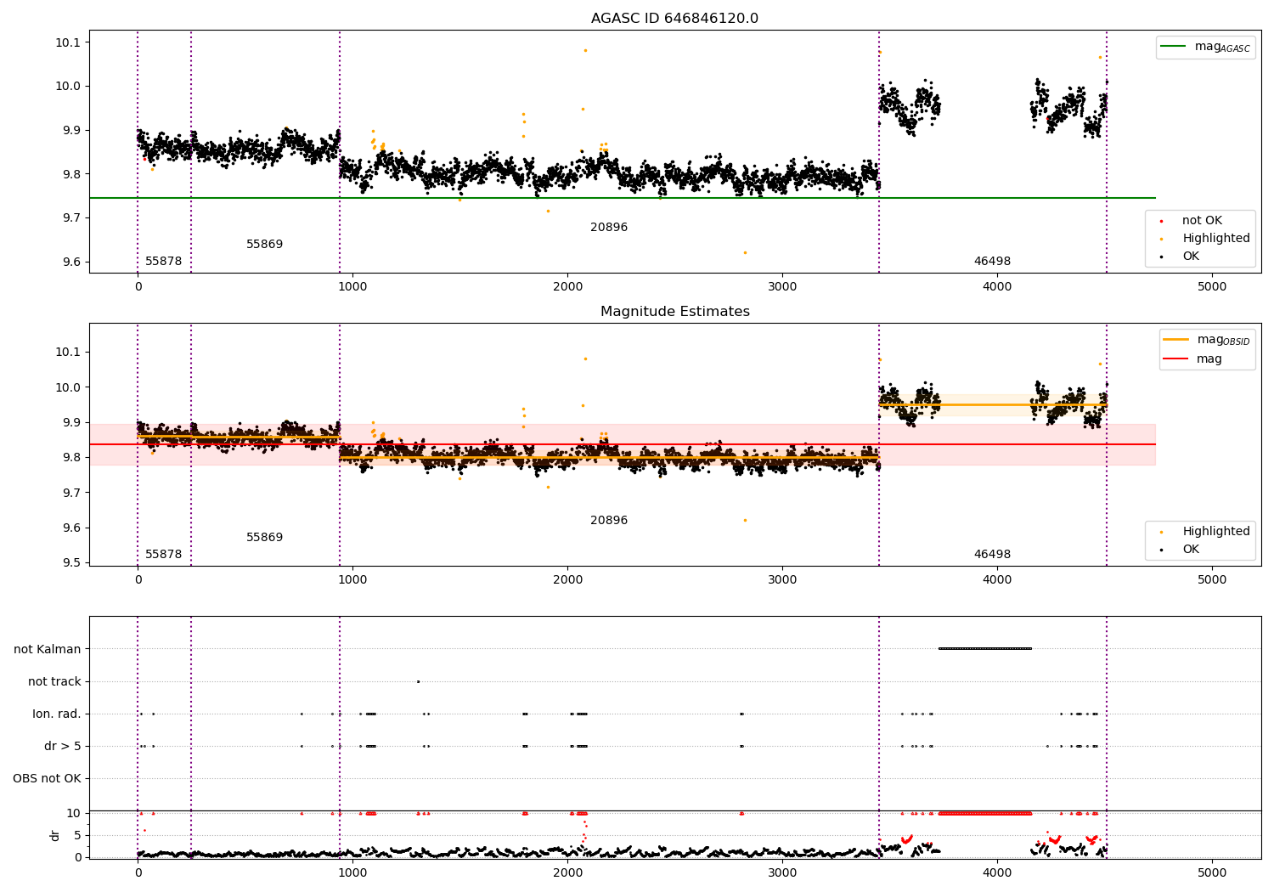Click the single 'not track' data point
Screen dimensions: 1274x892
click(x=418, y=681)
